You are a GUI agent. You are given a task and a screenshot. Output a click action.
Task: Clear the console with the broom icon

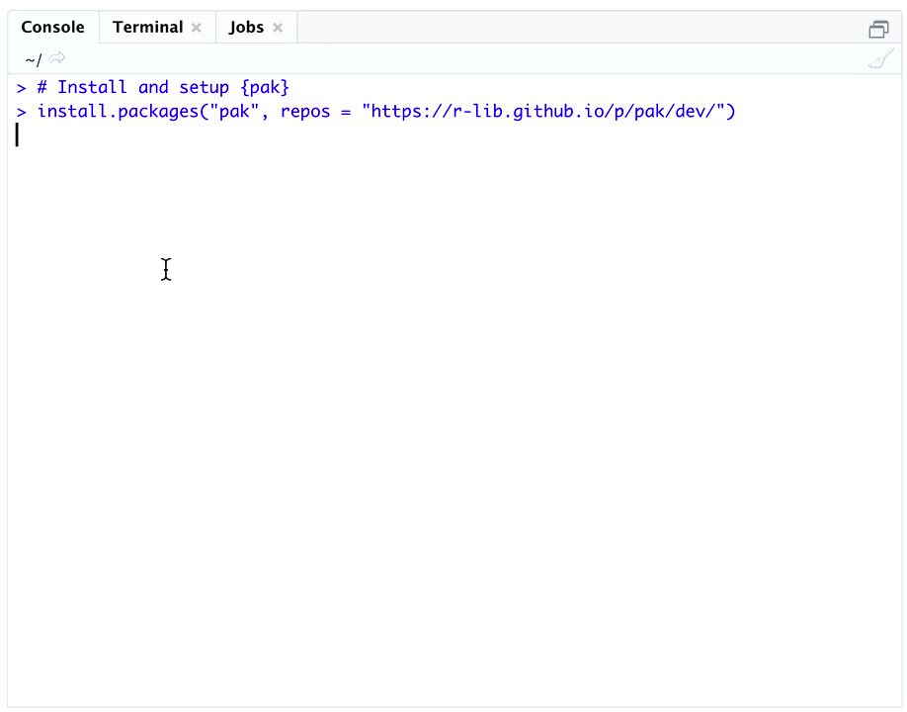(x=881, y=59)
